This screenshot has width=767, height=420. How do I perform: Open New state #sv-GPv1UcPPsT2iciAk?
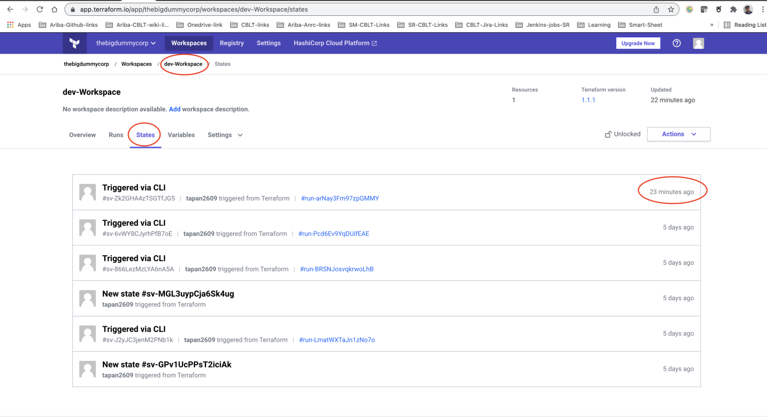pos(167,365)
